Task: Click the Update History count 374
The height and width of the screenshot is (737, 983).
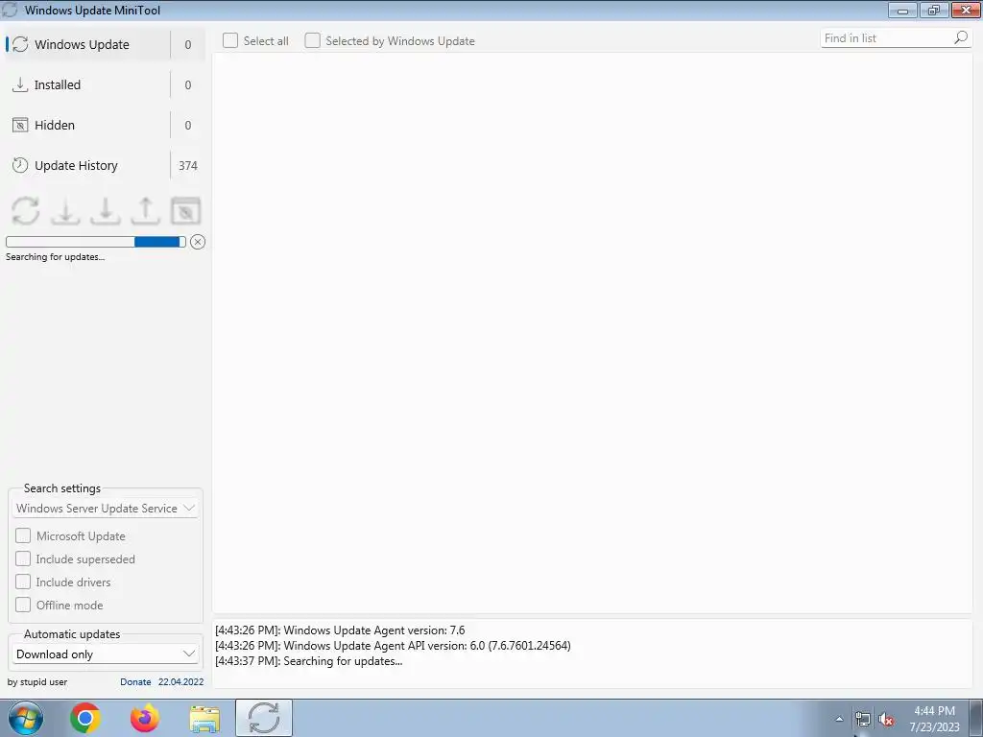Action: [x=187, y=165]
